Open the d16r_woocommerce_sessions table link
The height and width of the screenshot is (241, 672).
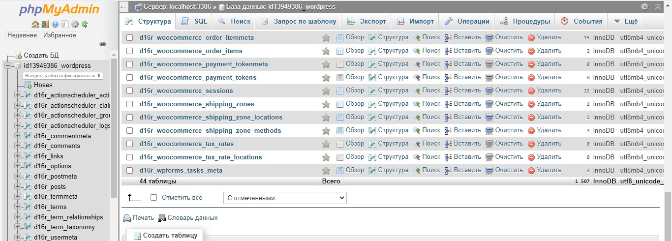point(186,91)
